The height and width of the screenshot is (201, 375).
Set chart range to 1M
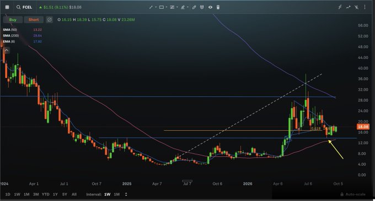(x=26, y=194)
